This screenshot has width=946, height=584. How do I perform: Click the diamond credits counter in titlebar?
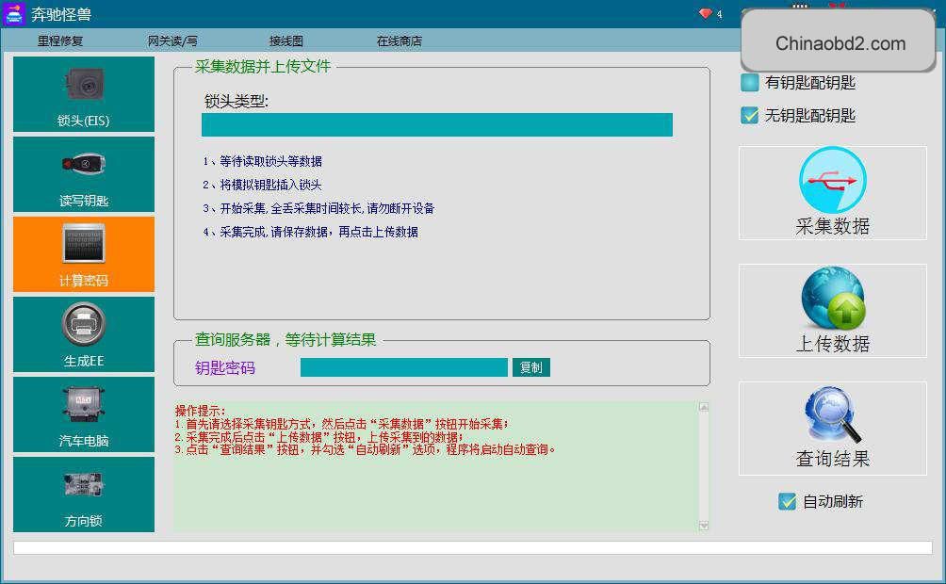[x=705, y=13]
